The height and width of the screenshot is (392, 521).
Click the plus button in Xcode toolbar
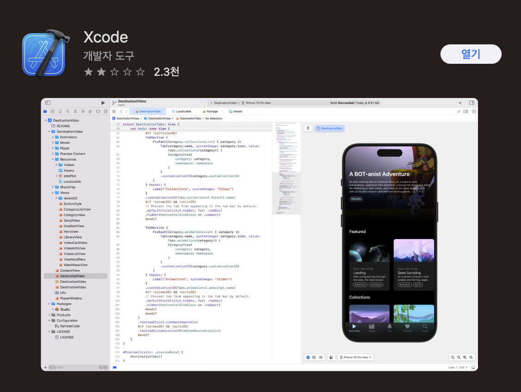(x=460, y=103)
